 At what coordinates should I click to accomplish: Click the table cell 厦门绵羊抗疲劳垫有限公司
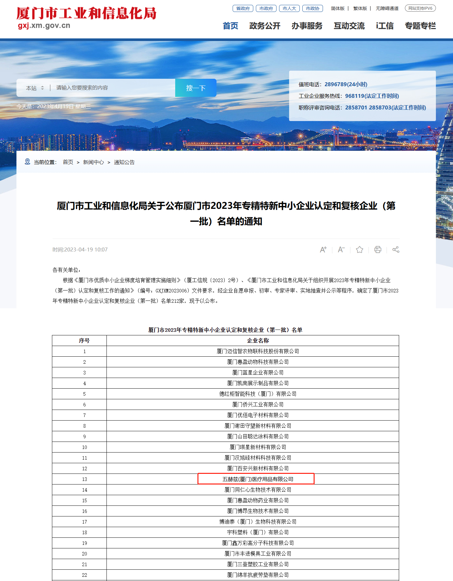tap(253, 575)
